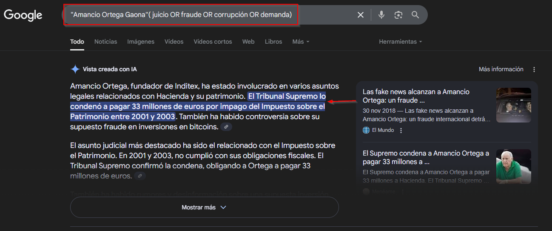Expand the Más search filter dropdown
The image size is (552, 231).
click(x=301, y=42)
